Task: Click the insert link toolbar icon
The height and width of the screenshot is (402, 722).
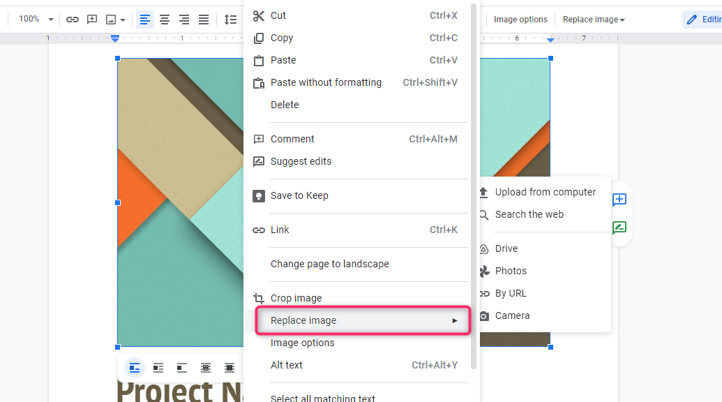Action: [73, 20]
